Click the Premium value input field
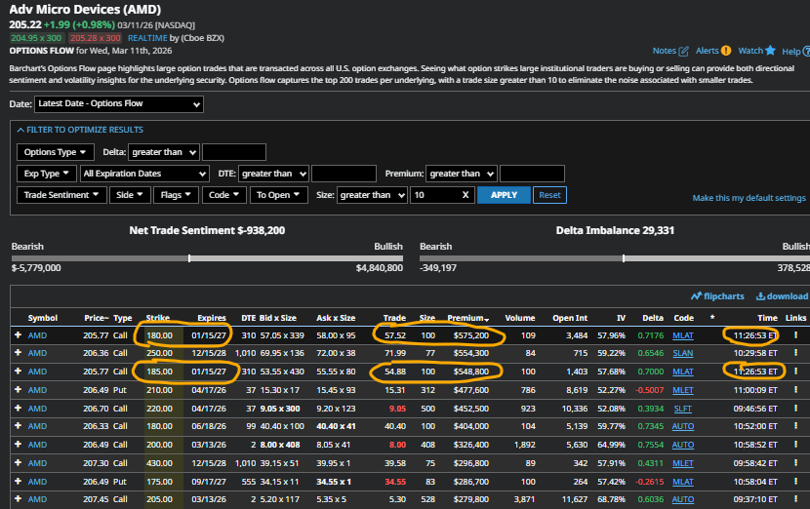Image resolution: width=810 pixels, height=509 pixels. click(531, 174)
